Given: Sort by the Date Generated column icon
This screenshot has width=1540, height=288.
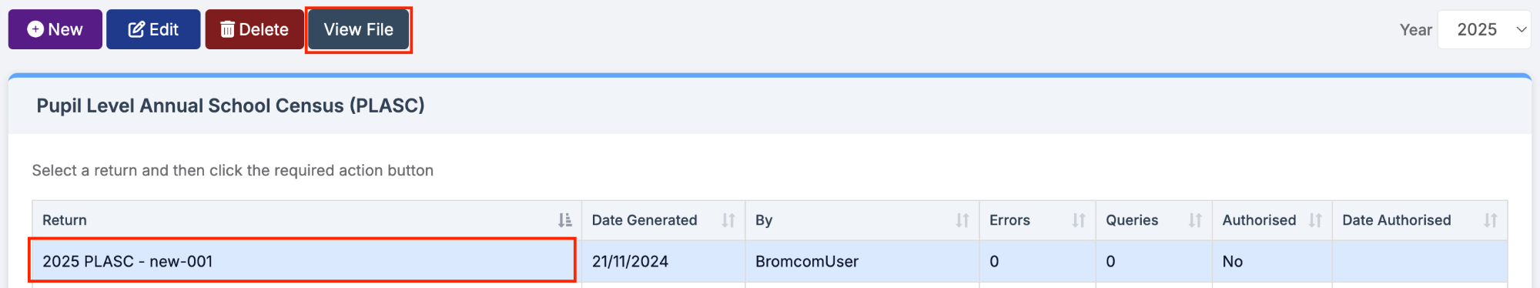Looking at the screenshot, I should [x=728, y=220].
